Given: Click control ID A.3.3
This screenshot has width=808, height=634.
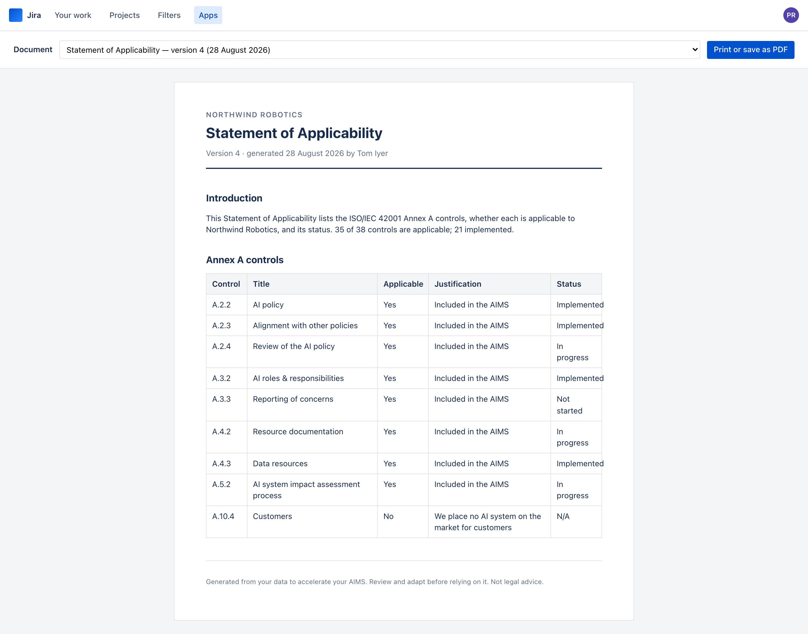Looking at the screenshot, I should [x=221, y=399].
